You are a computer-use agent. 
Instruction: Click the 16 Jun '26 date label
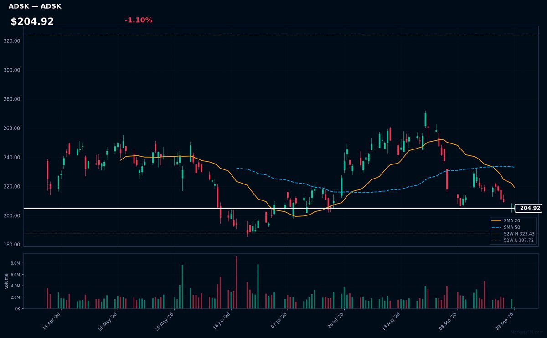click(x=222, y=321)
